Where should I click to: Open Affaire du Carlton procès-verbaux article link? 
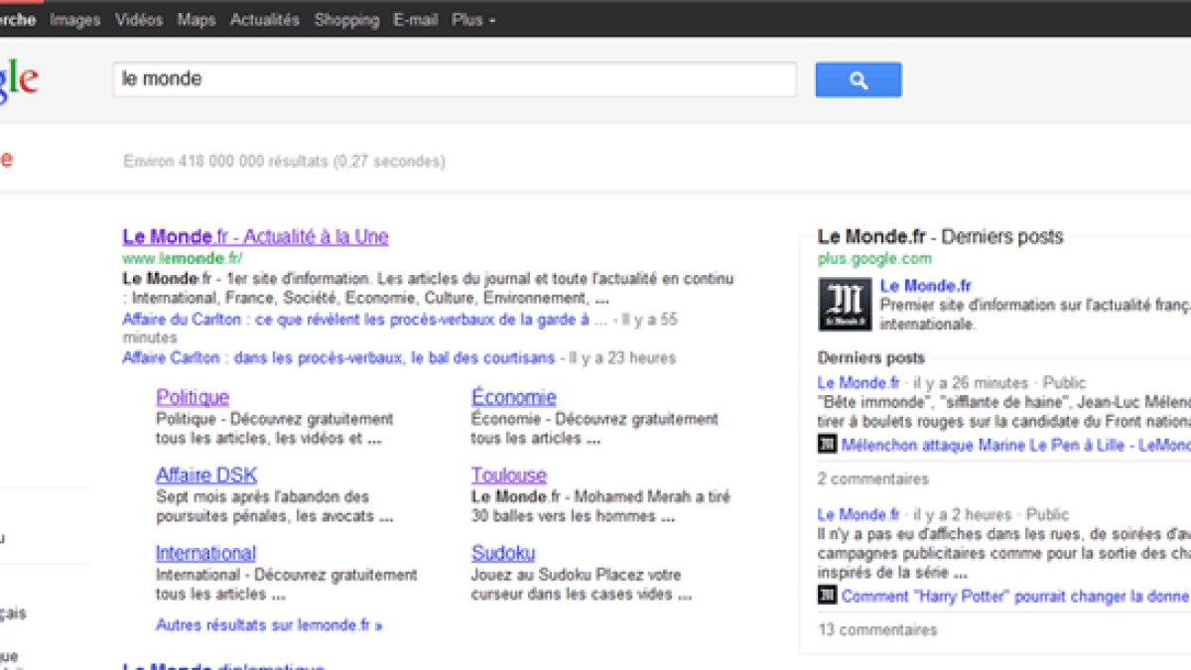click(364, 320)
